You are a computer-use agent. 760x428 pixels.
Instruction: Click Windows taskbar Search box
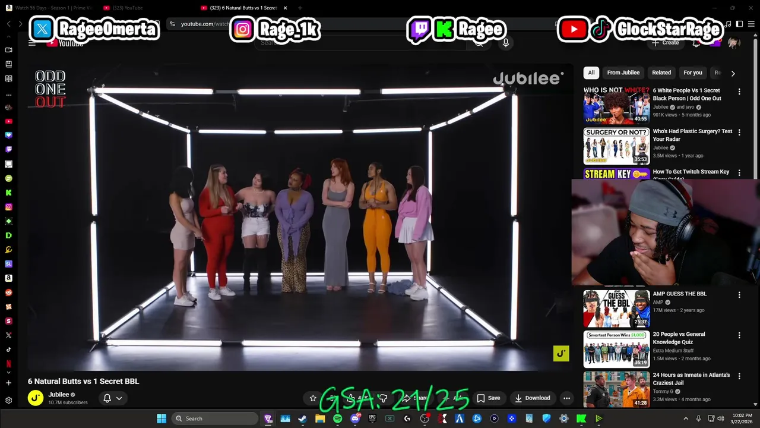[x=216, y=418]
